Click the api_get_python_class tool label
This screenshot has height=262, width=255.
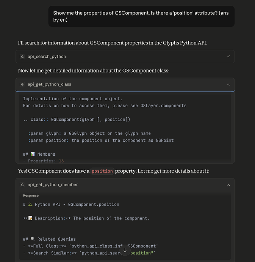[49, 84]
